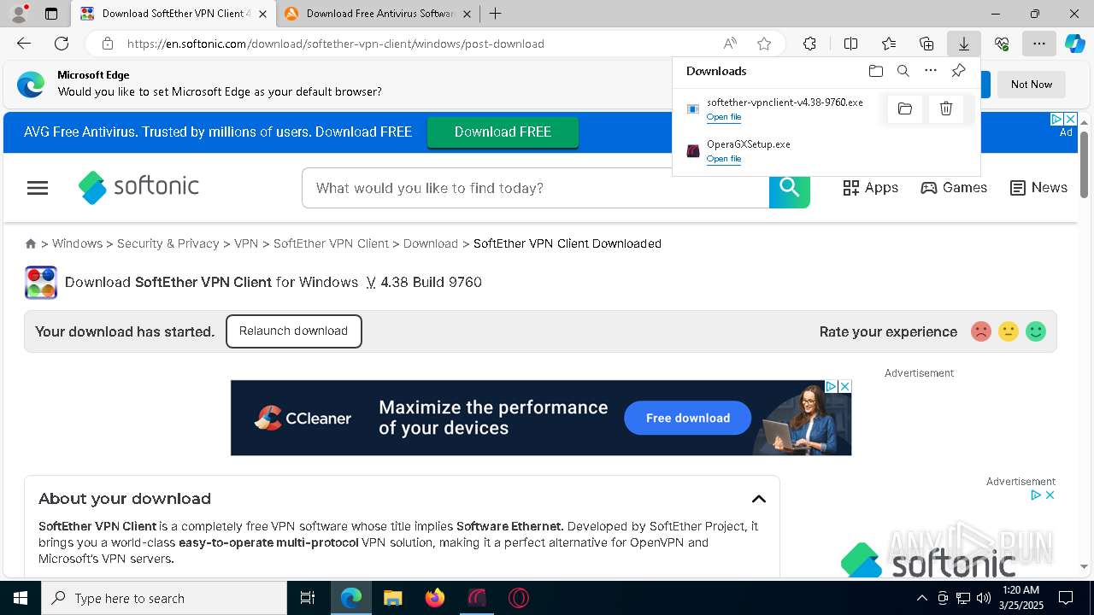Toggle Split screen icon
The width and height of the screenshot is (1094, 615).
tap(850, 44)
